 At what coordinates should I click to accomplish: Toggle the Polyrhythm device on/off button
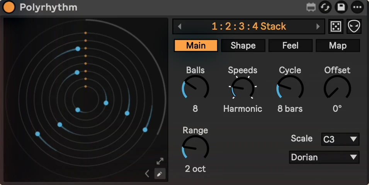tap(9, 7)
